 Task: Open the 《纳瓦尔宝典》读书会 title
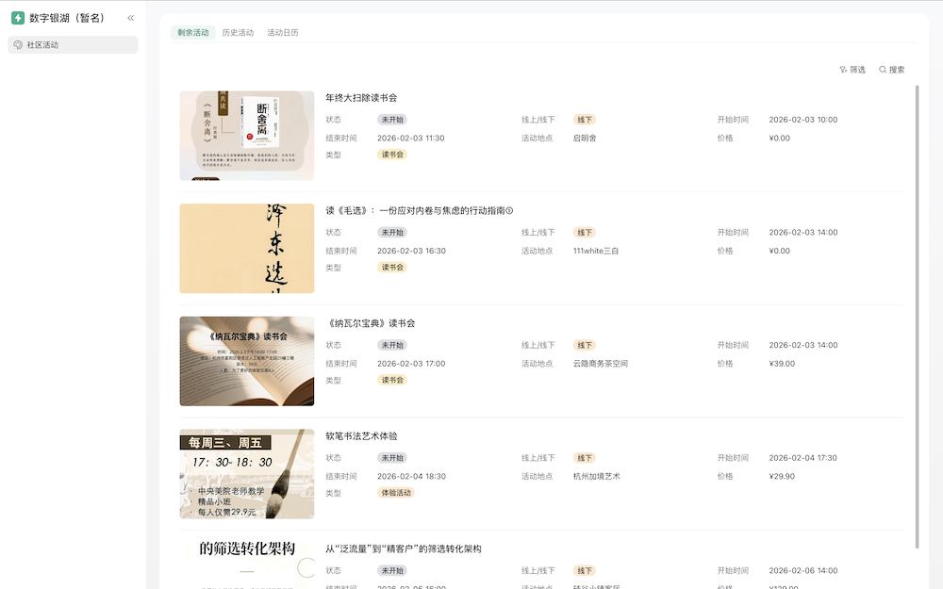tap(371, 323)
